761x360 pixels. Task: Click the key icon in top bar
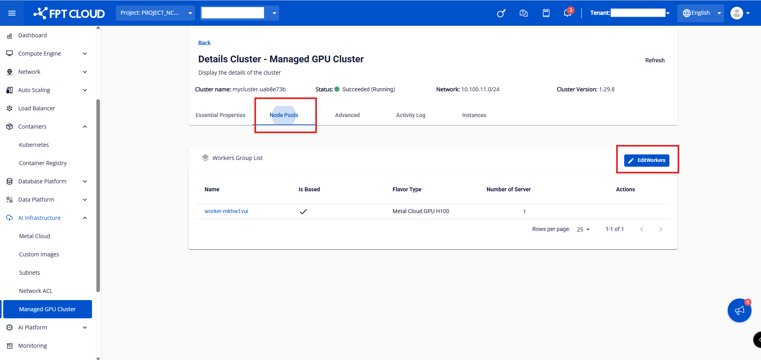coord(501,13)
